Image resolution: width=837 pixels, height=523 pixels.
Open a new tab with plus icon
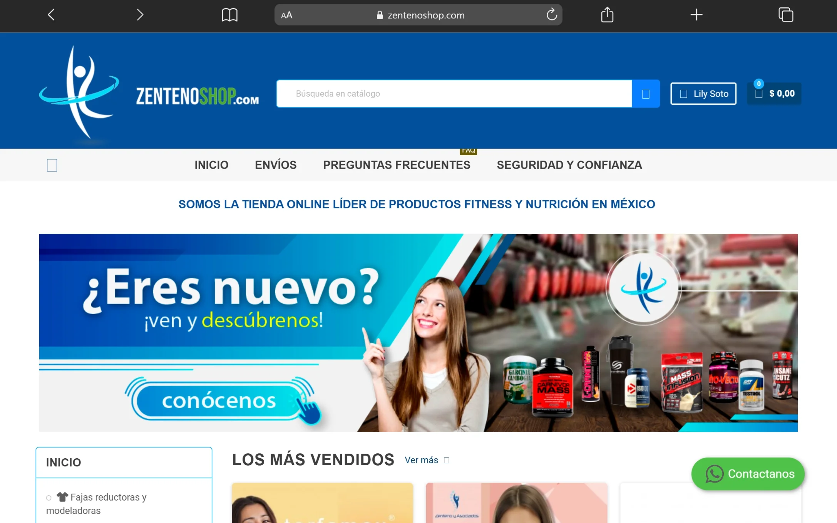[x=696, y=15]
